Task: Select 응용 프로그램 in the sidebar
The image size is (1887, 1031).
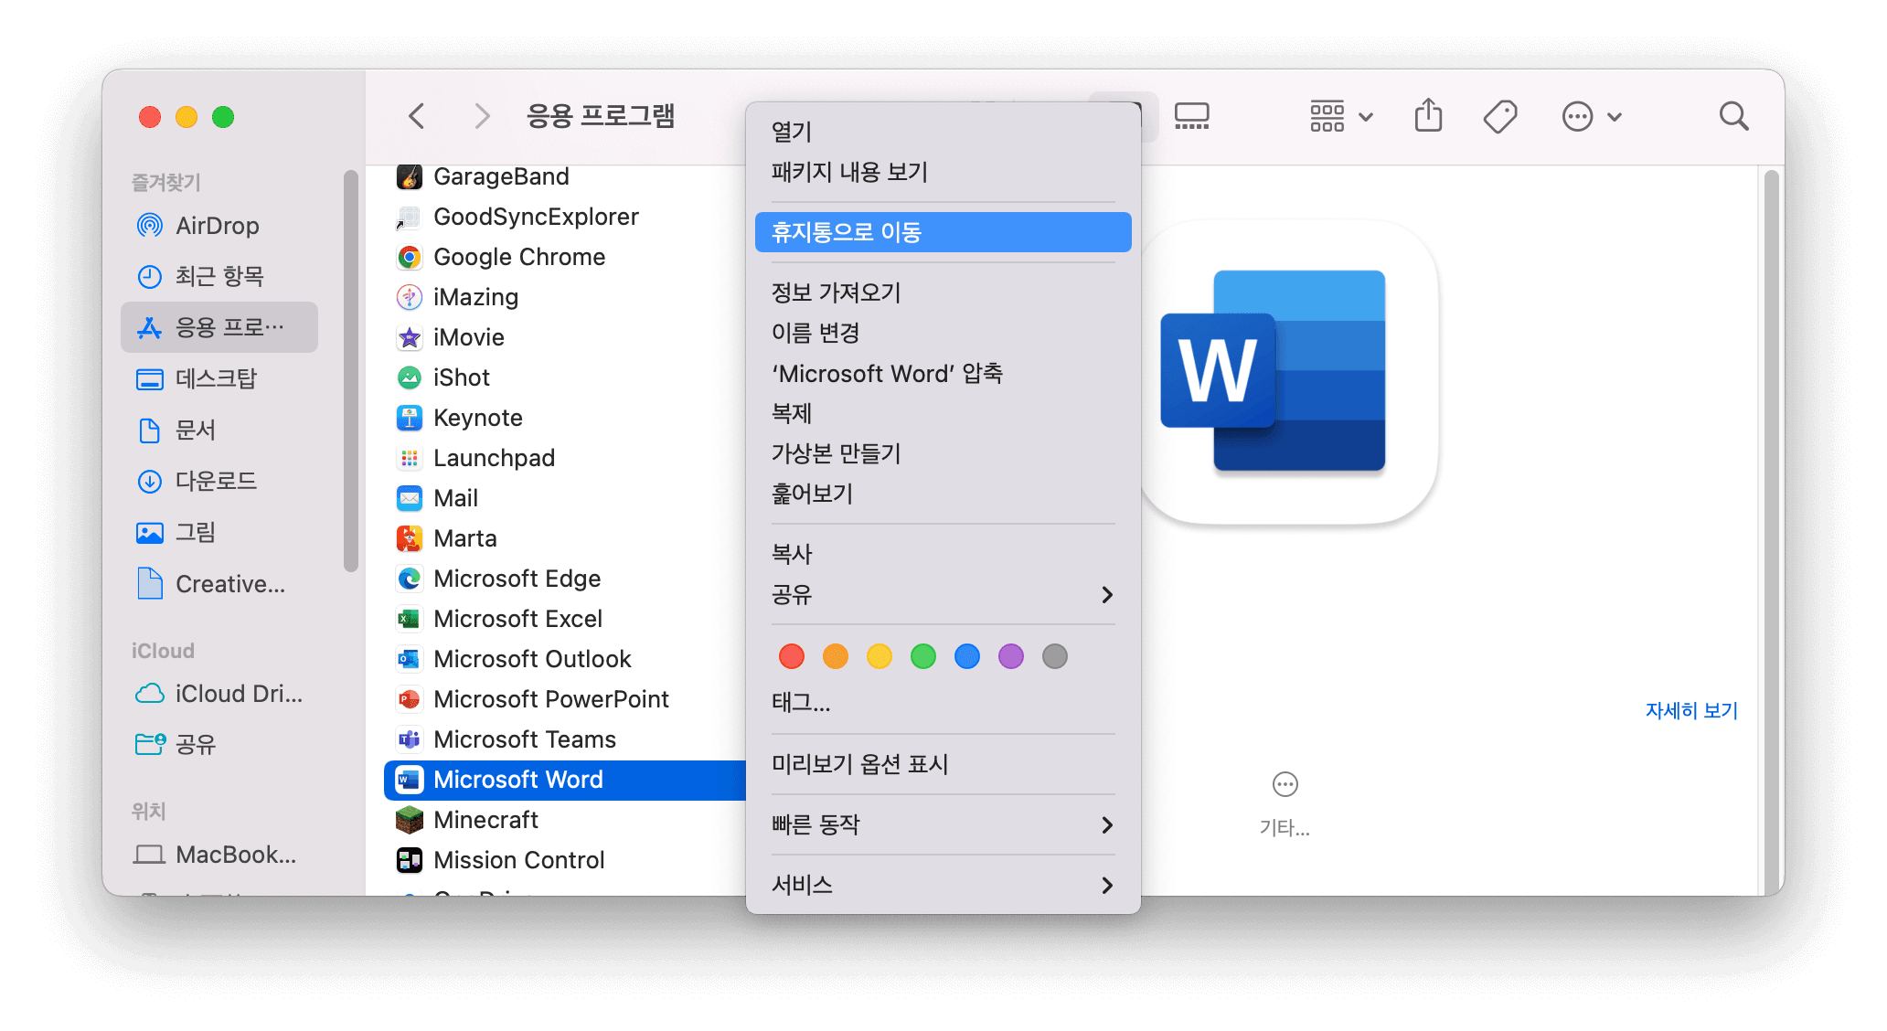Action: pos(219,327)
